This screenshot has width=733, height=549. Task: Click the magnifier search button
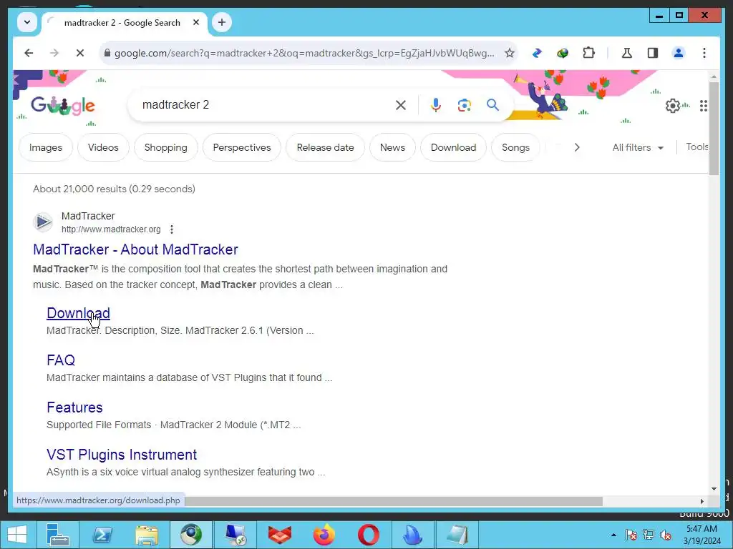492,105
